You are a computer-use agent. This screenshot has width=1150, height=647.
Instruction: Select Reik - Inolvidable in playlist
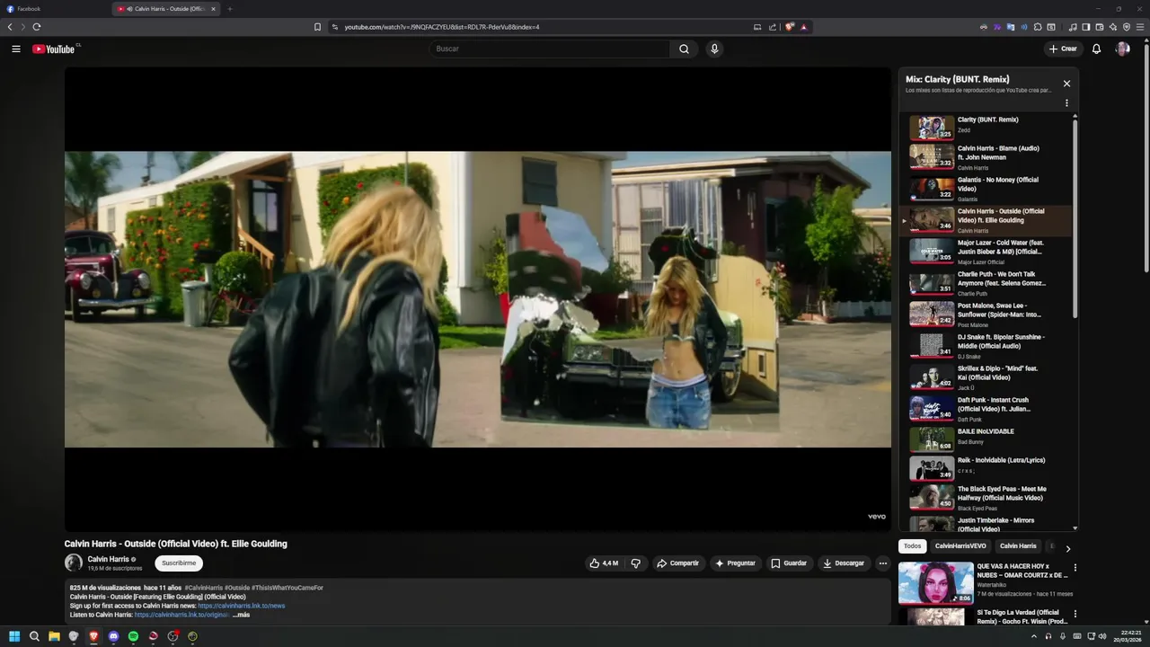point(986,468)
